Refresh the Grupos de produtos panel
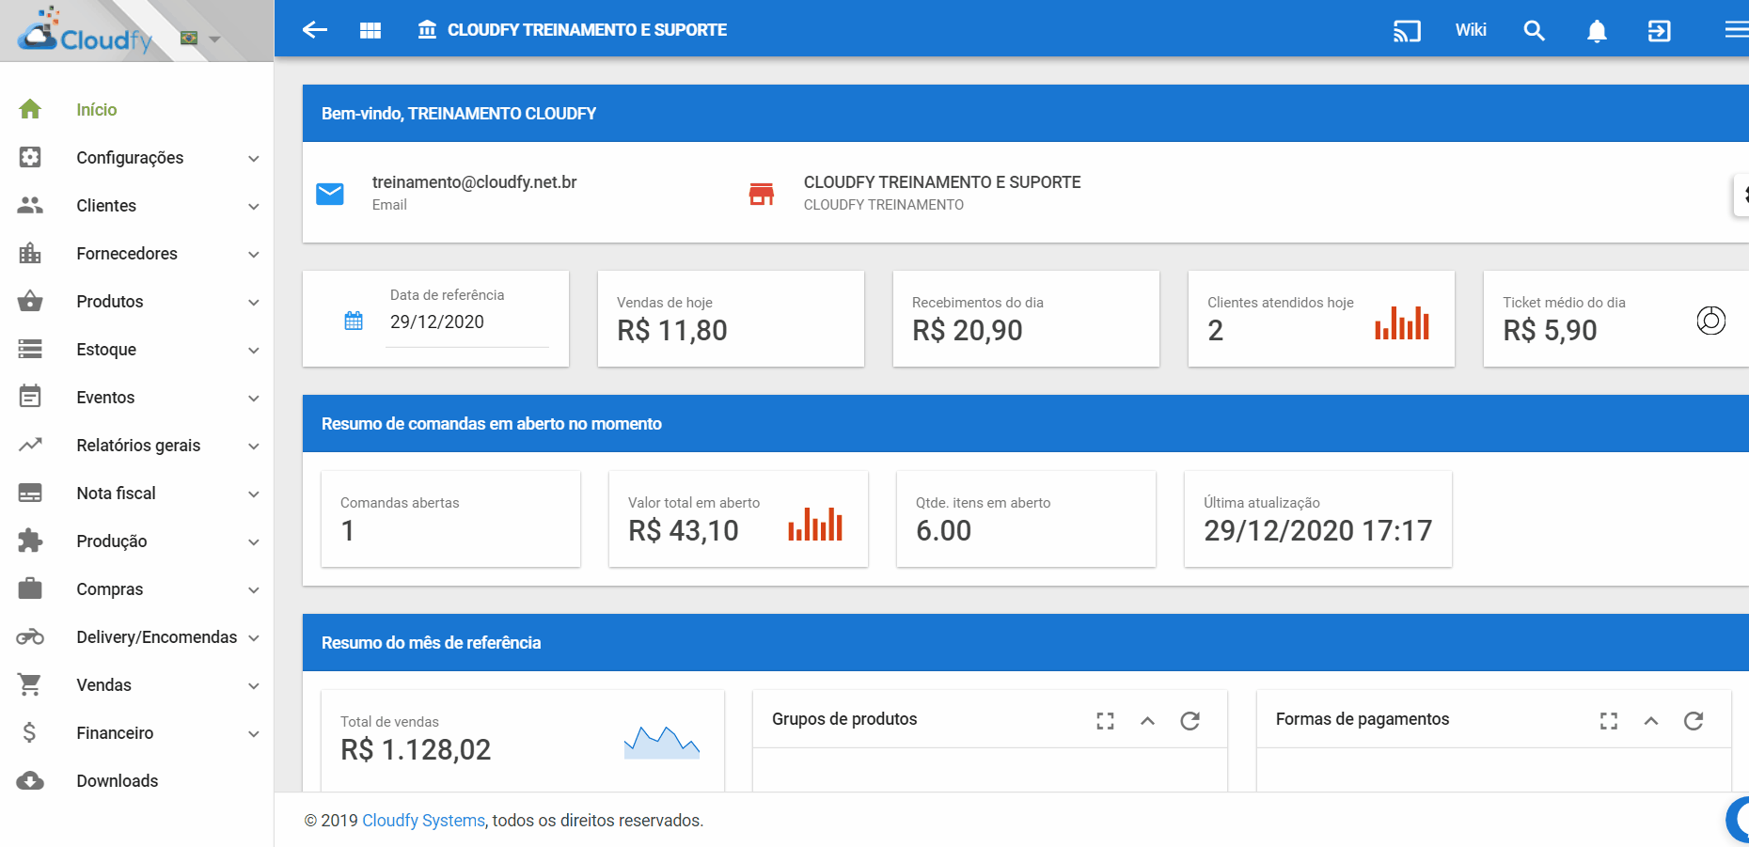This screenshot has width=1749, height=847. [x=1190, y=721]
